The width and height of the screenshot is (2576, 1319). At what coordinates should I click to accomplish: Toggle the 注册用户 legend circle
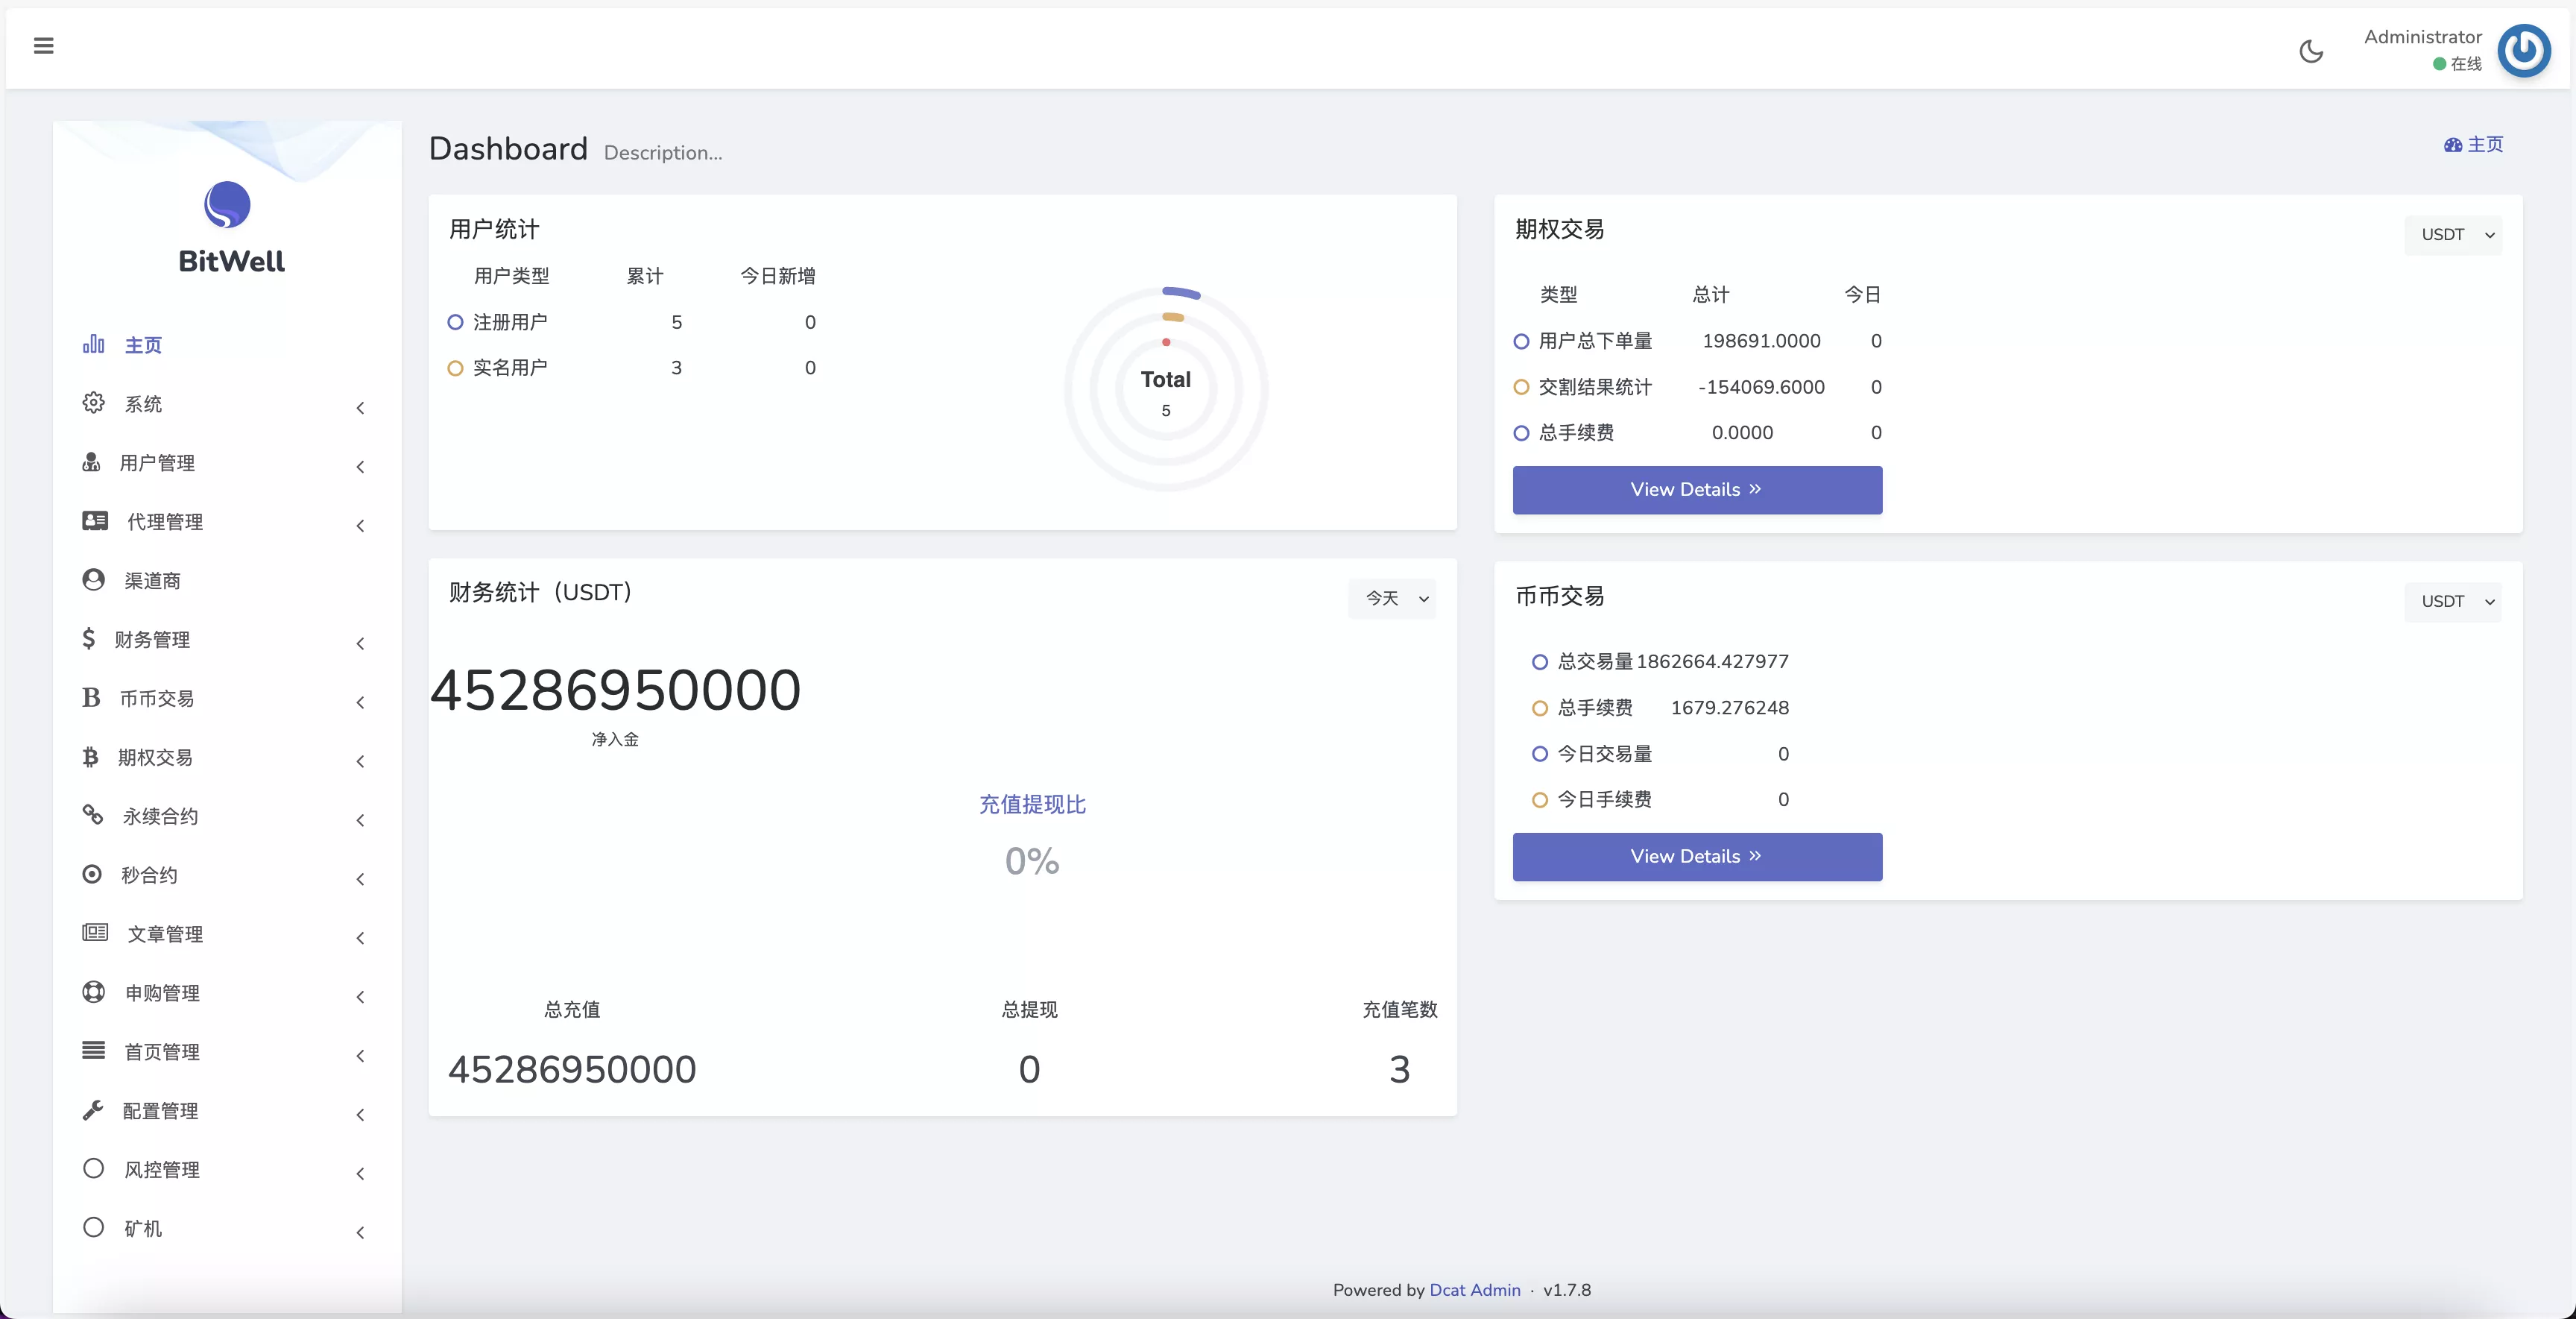(x=455, y=322)
